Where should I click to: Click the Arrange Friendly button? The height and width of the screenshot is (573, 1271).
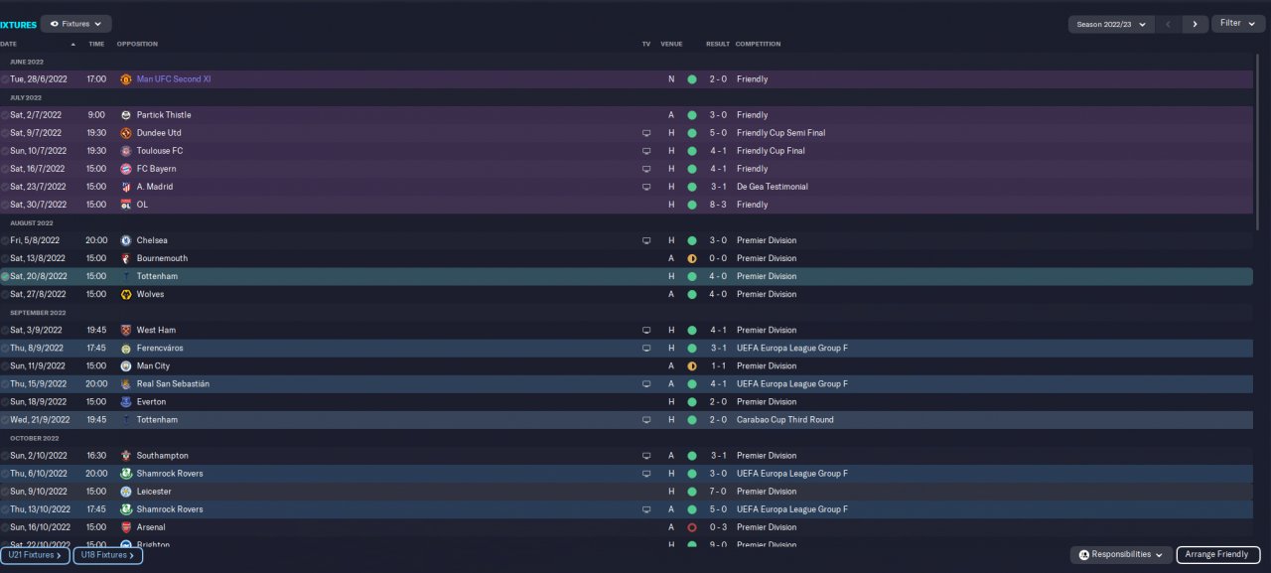pos(1217,554)
